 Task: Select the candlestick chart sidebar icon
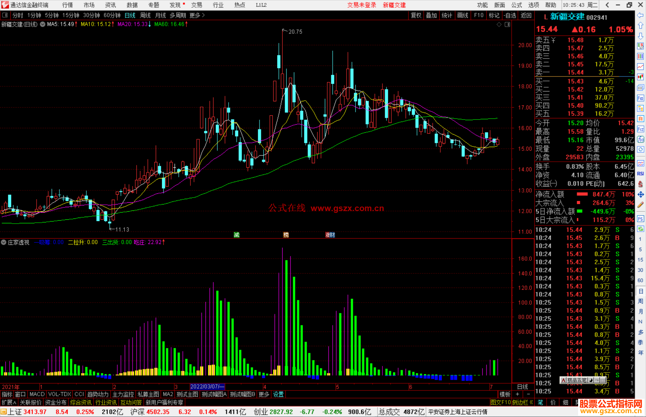[640, 77]
